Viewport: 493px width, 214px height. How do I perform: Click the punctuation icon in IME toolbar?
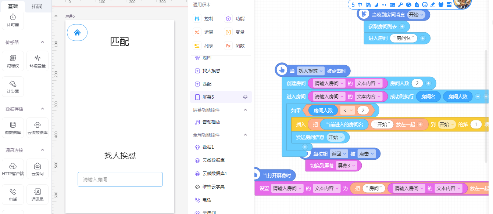[384, 5]
